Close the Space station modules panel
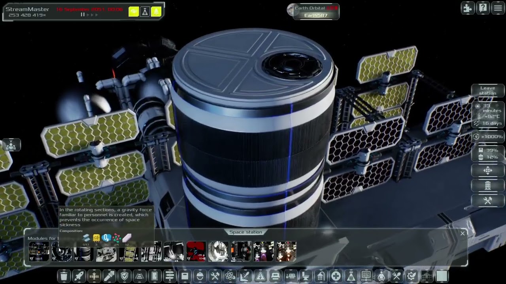This screenshot has height=284, width=506. [463, 233]
